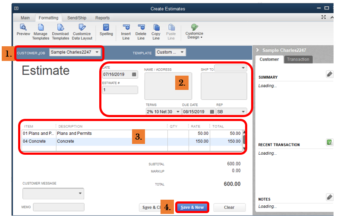
Task: Open the Send/Ship tab
Action: [x=77, y=18]
